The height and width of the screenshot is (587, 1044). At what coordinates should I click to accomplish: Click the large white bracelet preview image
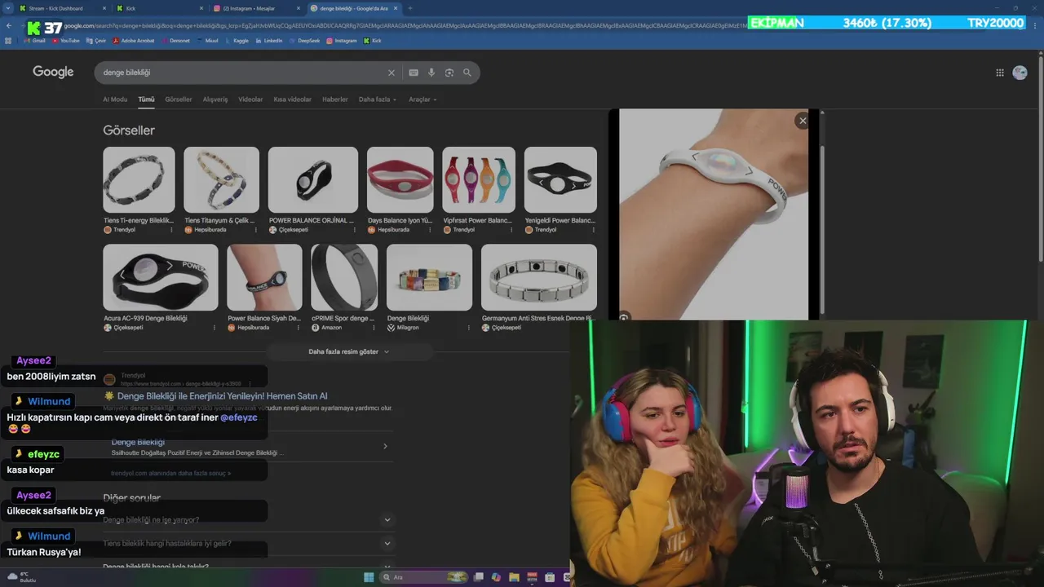pos(714,214)
